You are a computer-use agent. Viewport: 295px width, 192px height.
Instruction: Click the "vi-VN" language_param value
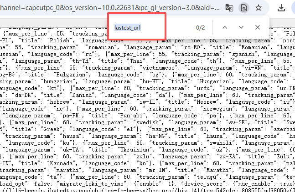pos(253,68)
